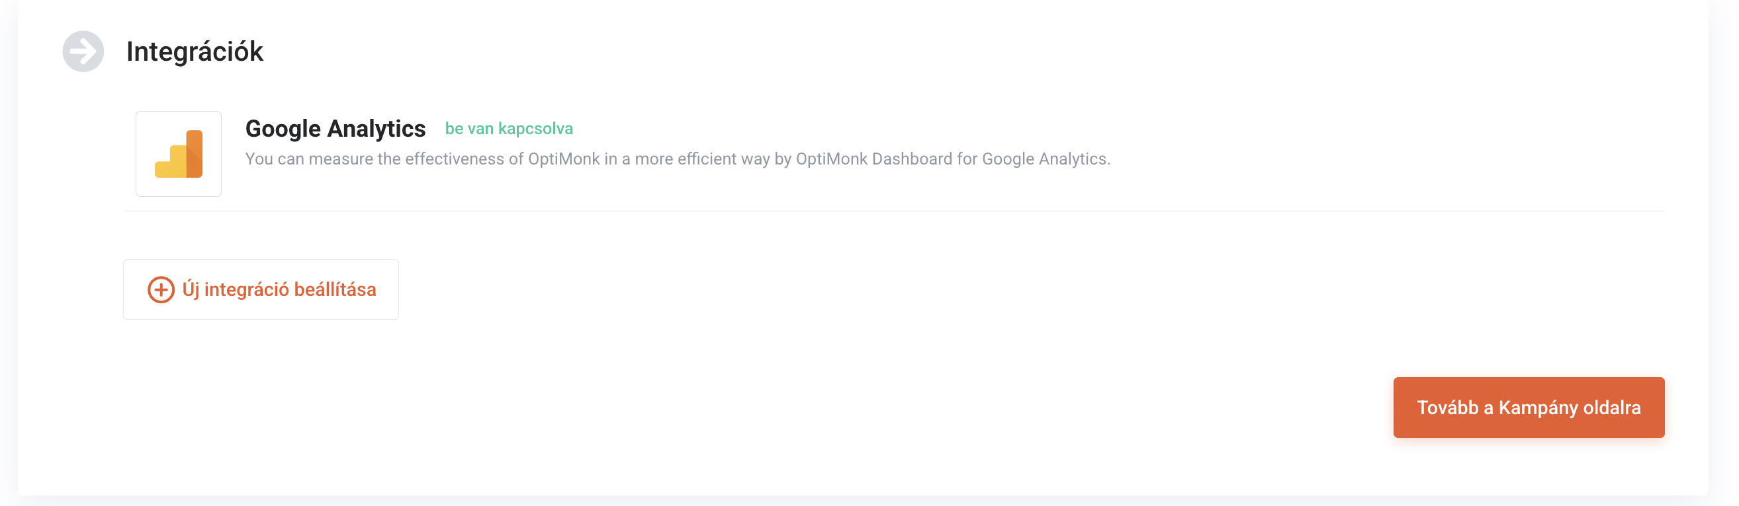This screenshot has height=506, width=1739.
Task: Click the green "be van kapcsolva" status label
Action: (508, 129)
